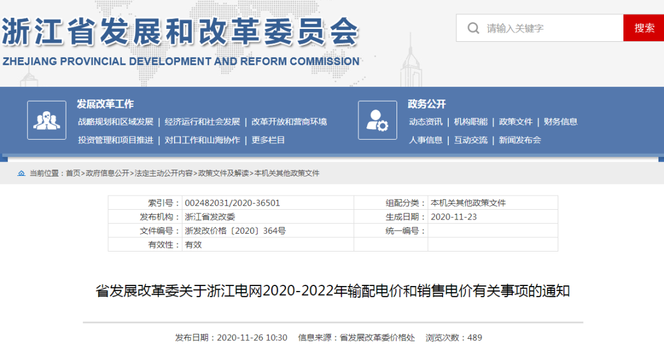Open 对口工作和山海协作 section
This screenshot has height=350, width=664.
[x=202, y=140]
